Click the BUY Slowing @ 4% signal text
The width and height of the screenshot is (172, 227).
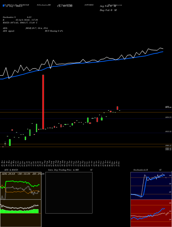[54, 31]
